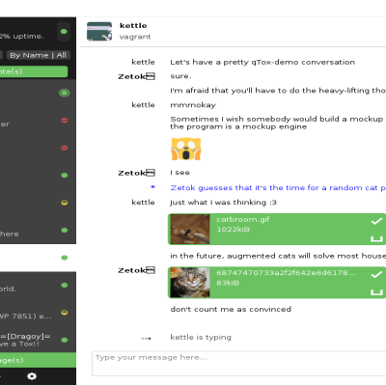Click the green status dot beside 'orld.'

[65, 285]
